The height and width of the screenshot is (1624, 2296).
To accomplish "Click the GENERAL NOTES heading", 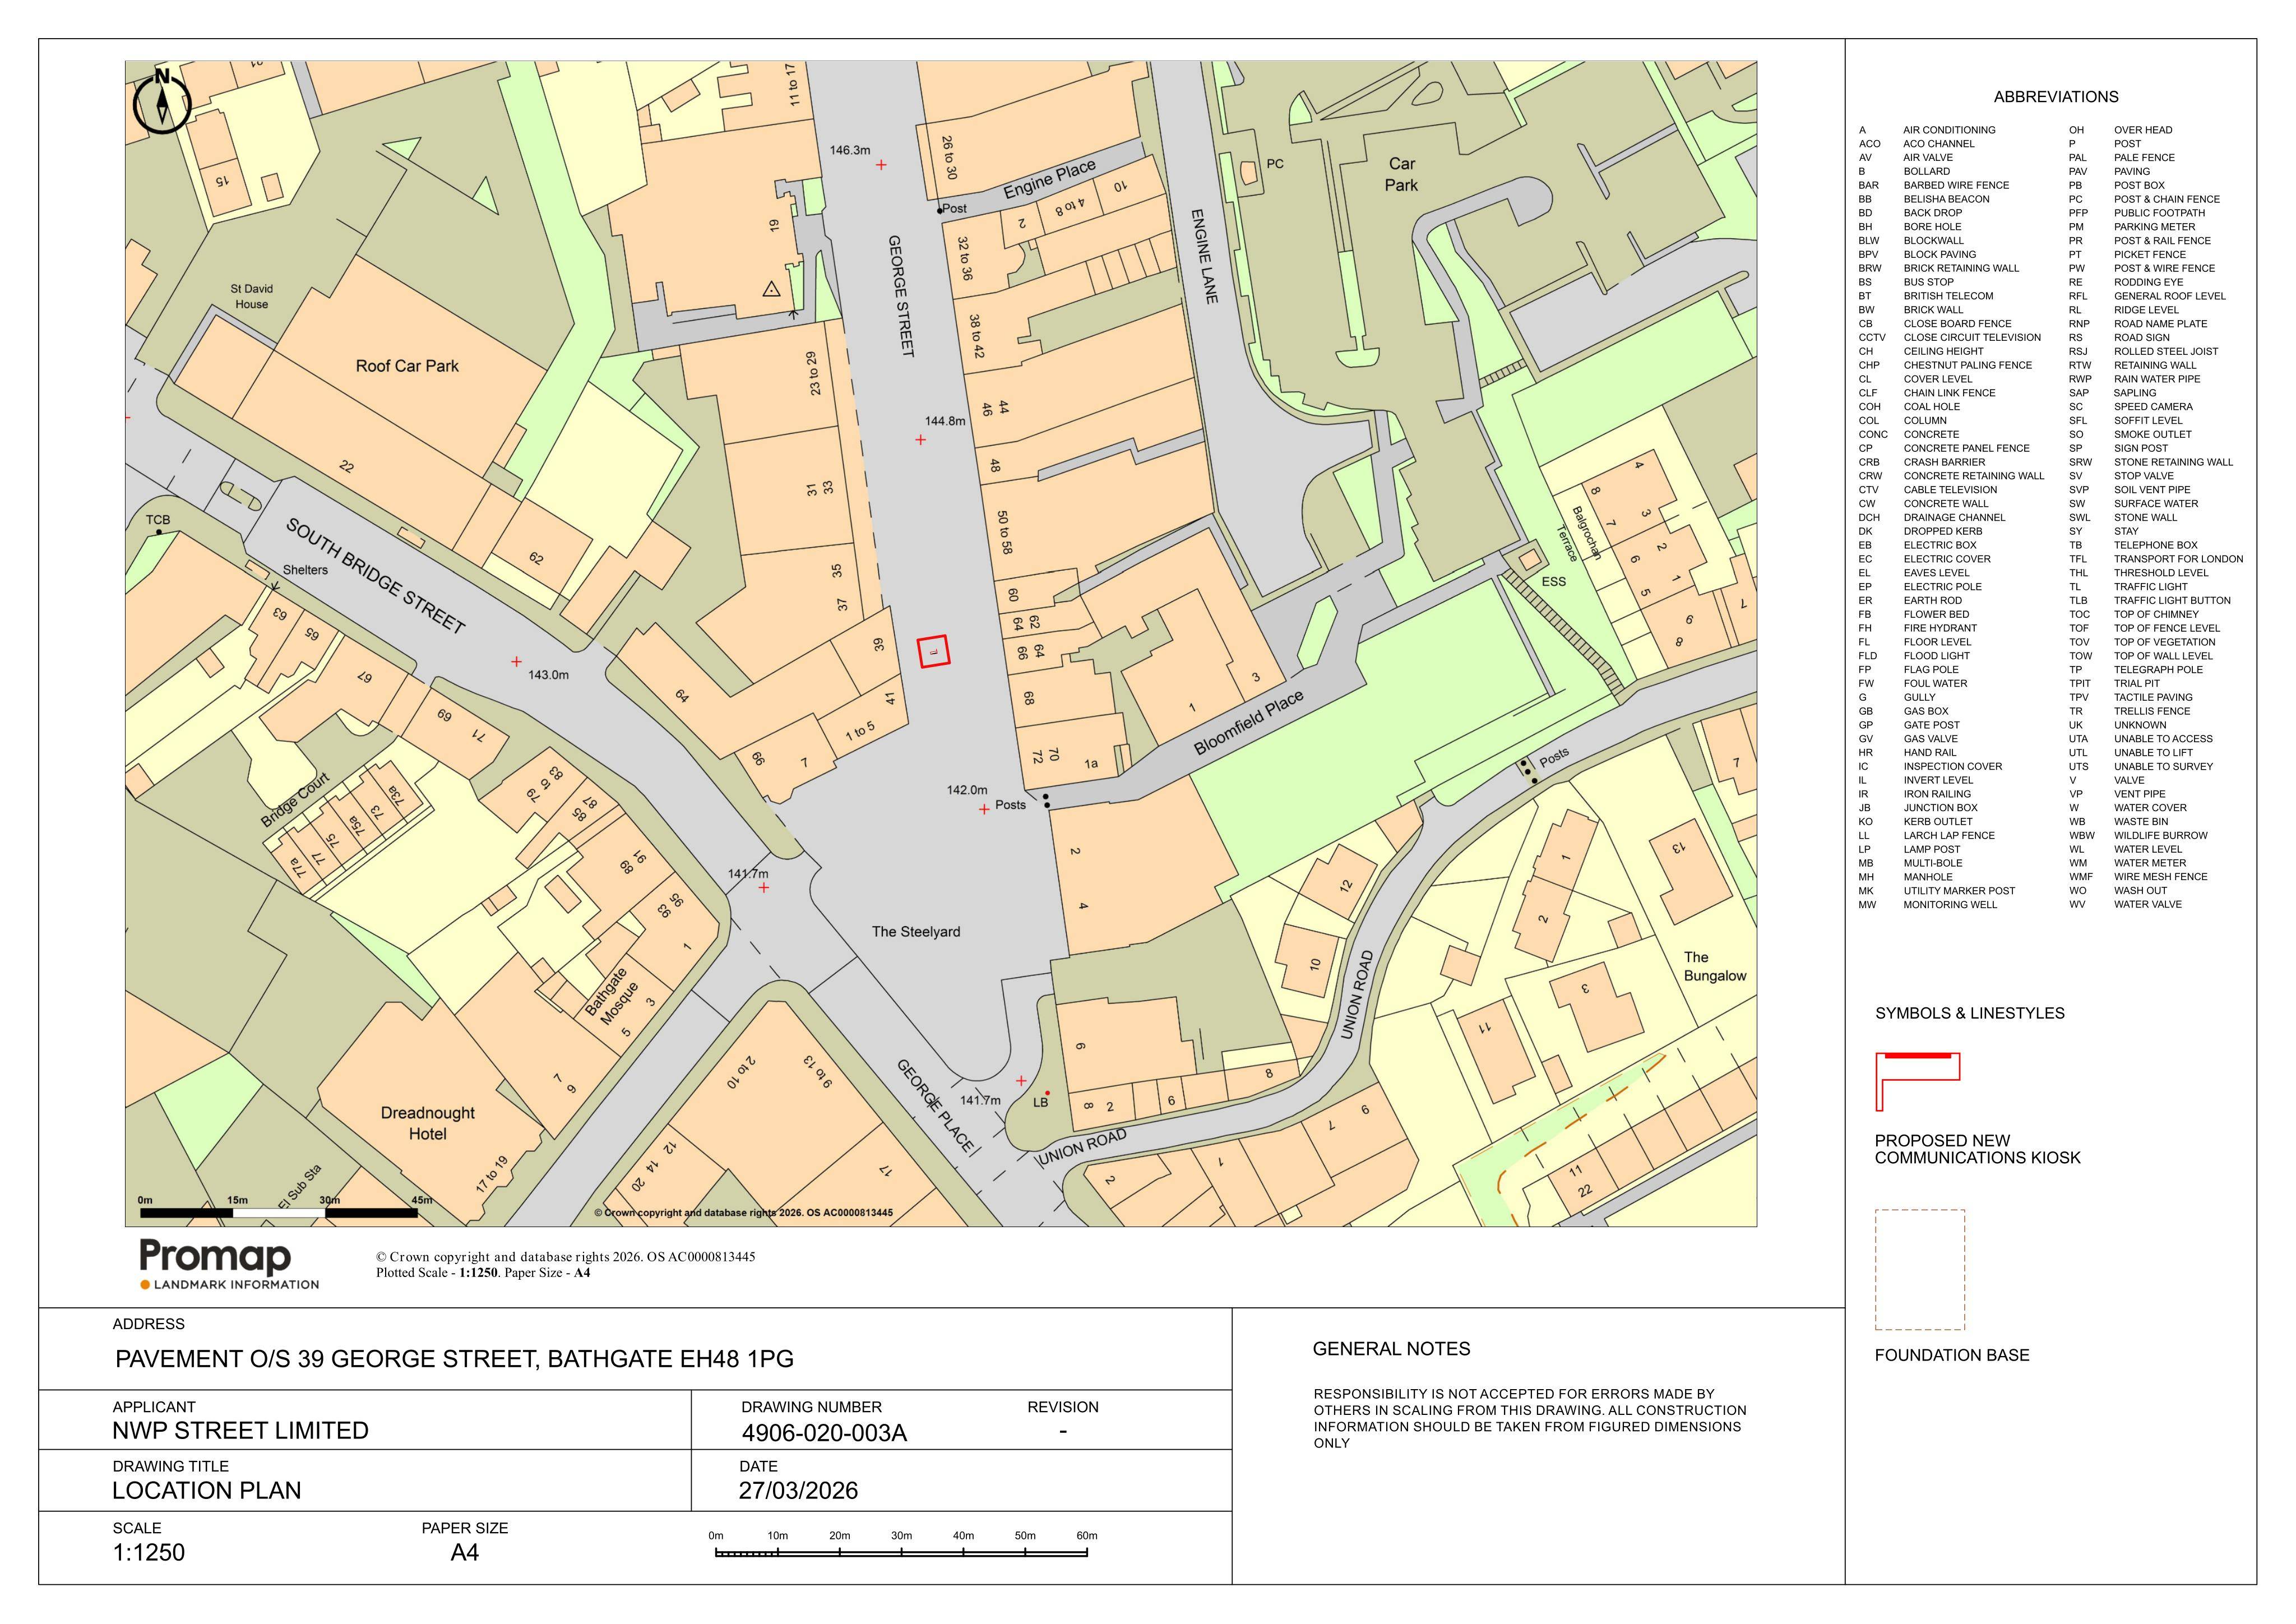I will tap(1391, 1349).
